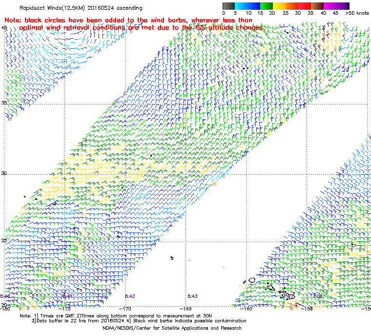Click the '-165' longitude axis label
371x336 pixels.
pos(185,309)
